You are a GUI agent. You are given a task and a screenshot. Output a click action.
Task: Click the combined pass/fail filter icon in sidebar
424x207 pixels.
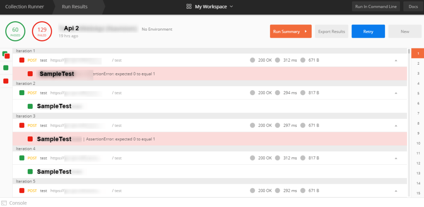[6, 55]
